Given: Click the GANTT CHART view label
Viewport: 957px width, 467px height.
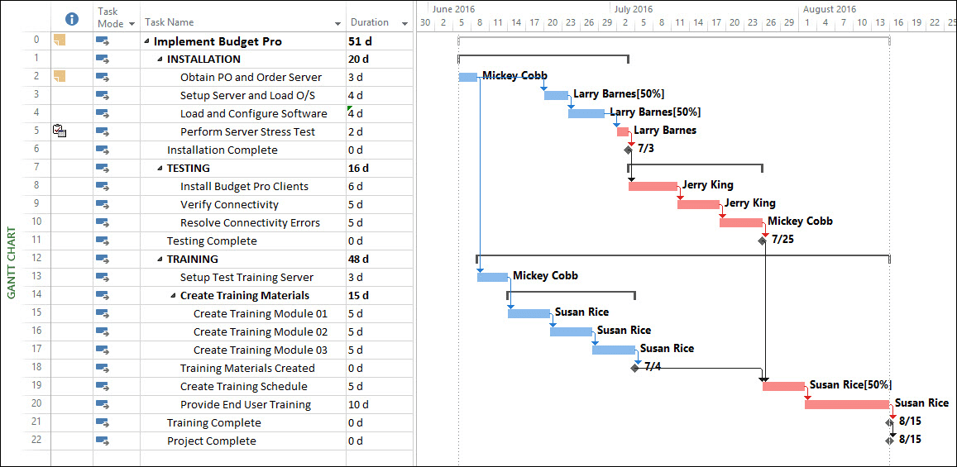Looking at the screenshot, I should pos(11,264).
